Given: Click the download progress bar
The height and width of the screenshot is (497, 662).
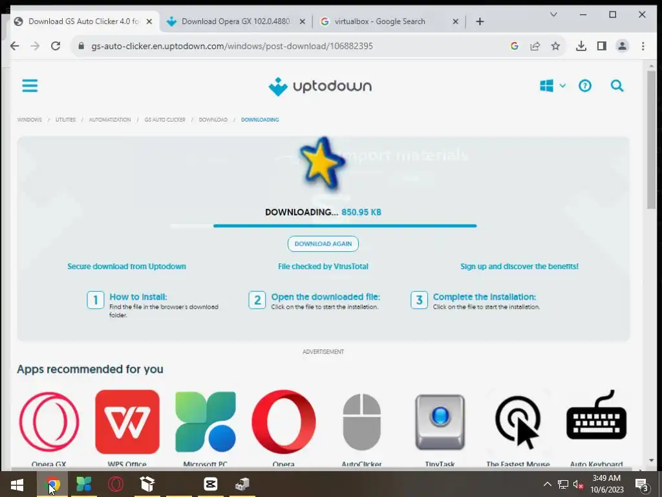Looking at the screenshot, I should point(323,226).
